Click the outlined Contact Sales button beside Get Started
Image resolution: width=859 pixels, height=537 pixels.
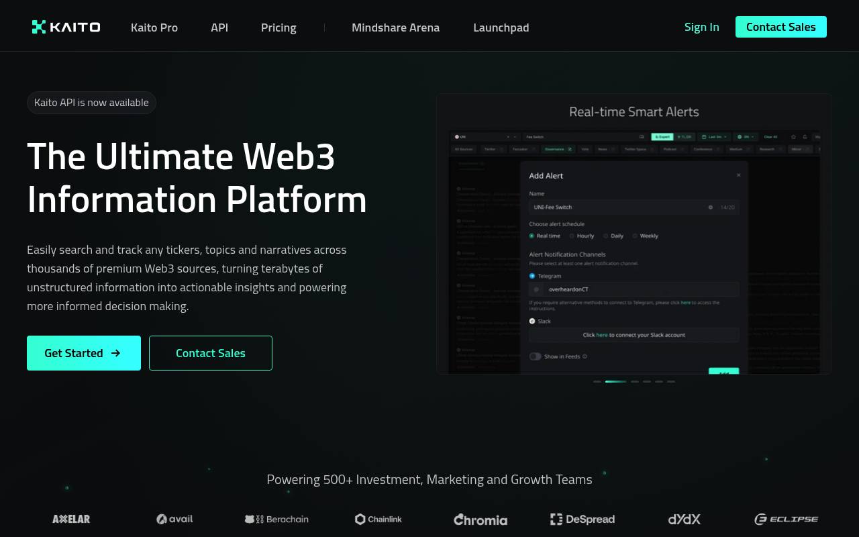[211, 353]
